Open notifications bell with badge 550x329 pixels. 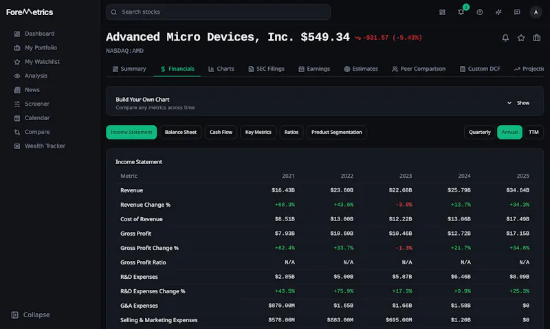click(461, 12)
